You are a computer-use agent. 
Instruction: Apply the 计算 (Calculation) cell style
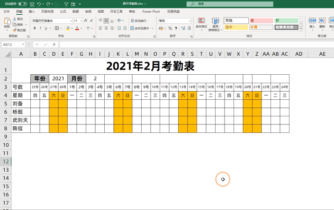coord(262,27)
